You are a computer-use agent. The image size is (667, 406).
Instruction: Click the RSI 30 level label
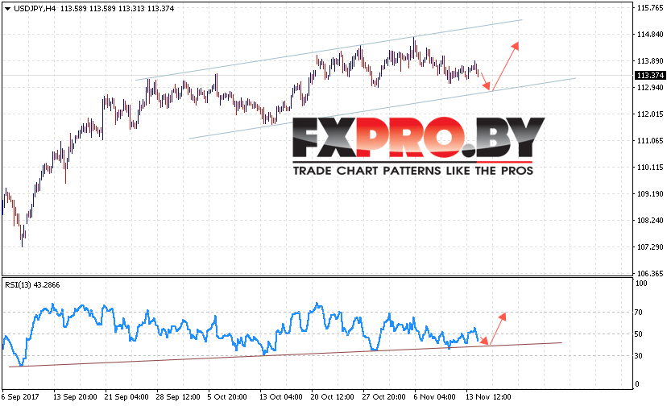click(639, 356)
